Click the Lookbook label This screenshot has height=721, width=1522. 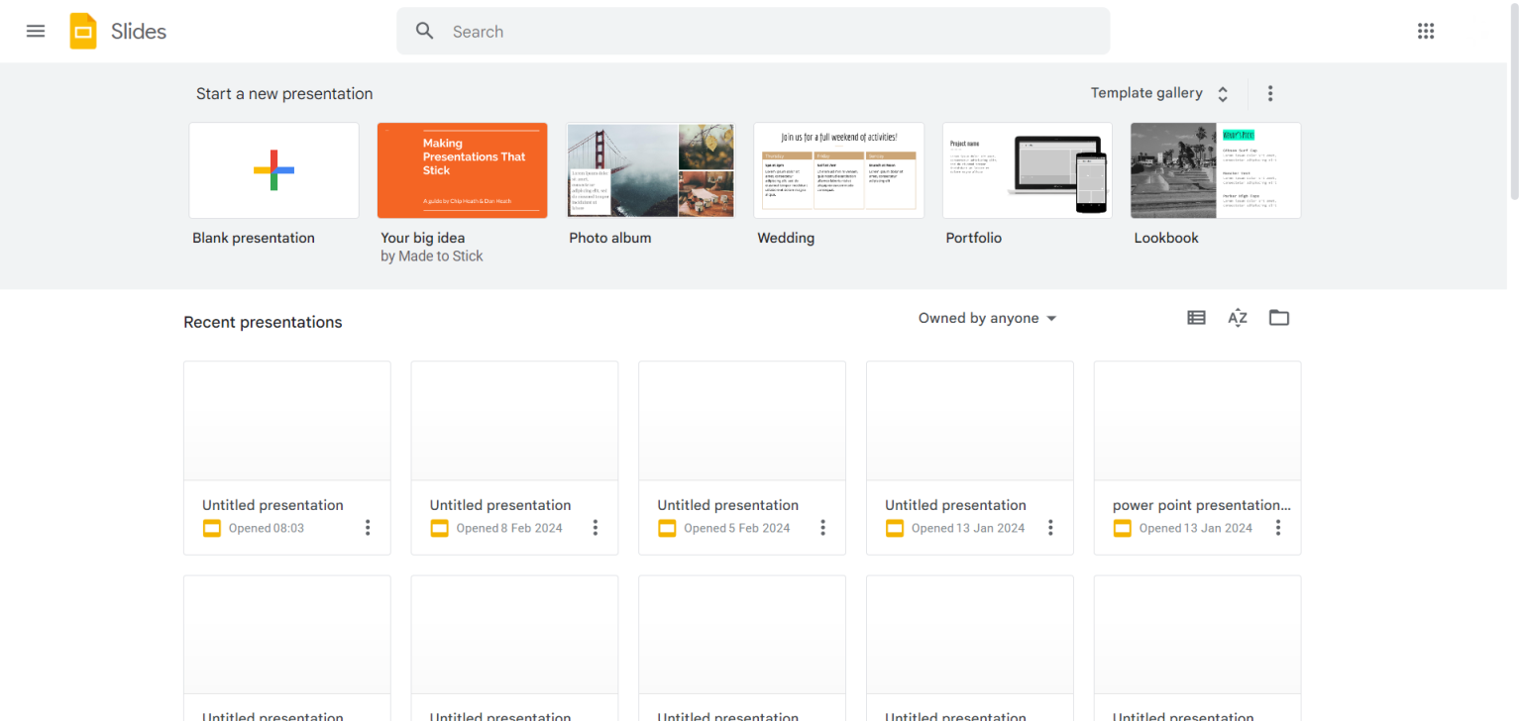[1166, 238]
